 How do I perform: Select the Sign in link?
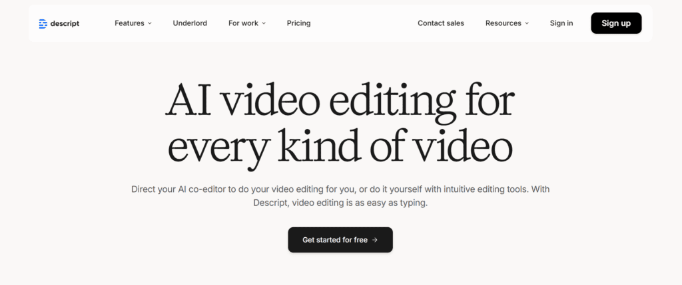click(561, 23)
